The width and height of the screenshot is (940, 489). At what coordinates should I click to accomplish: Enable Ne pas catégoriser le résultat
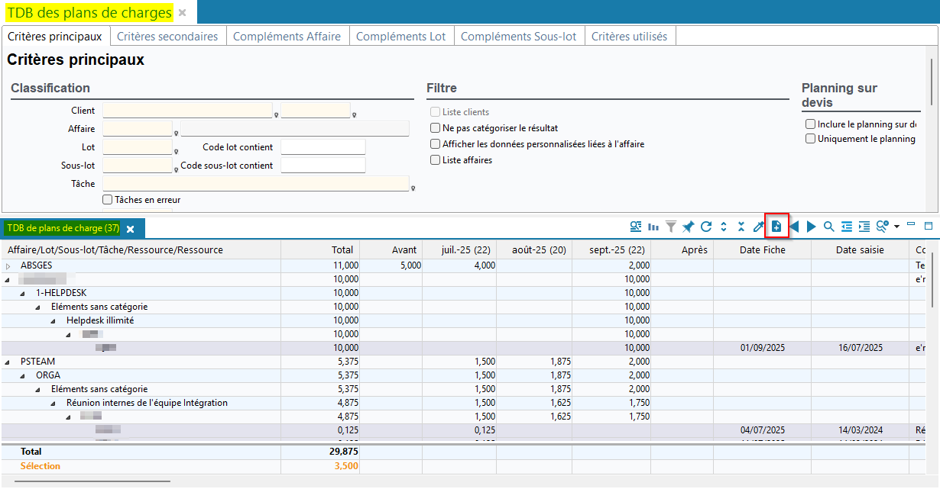[x=436, y=128]
